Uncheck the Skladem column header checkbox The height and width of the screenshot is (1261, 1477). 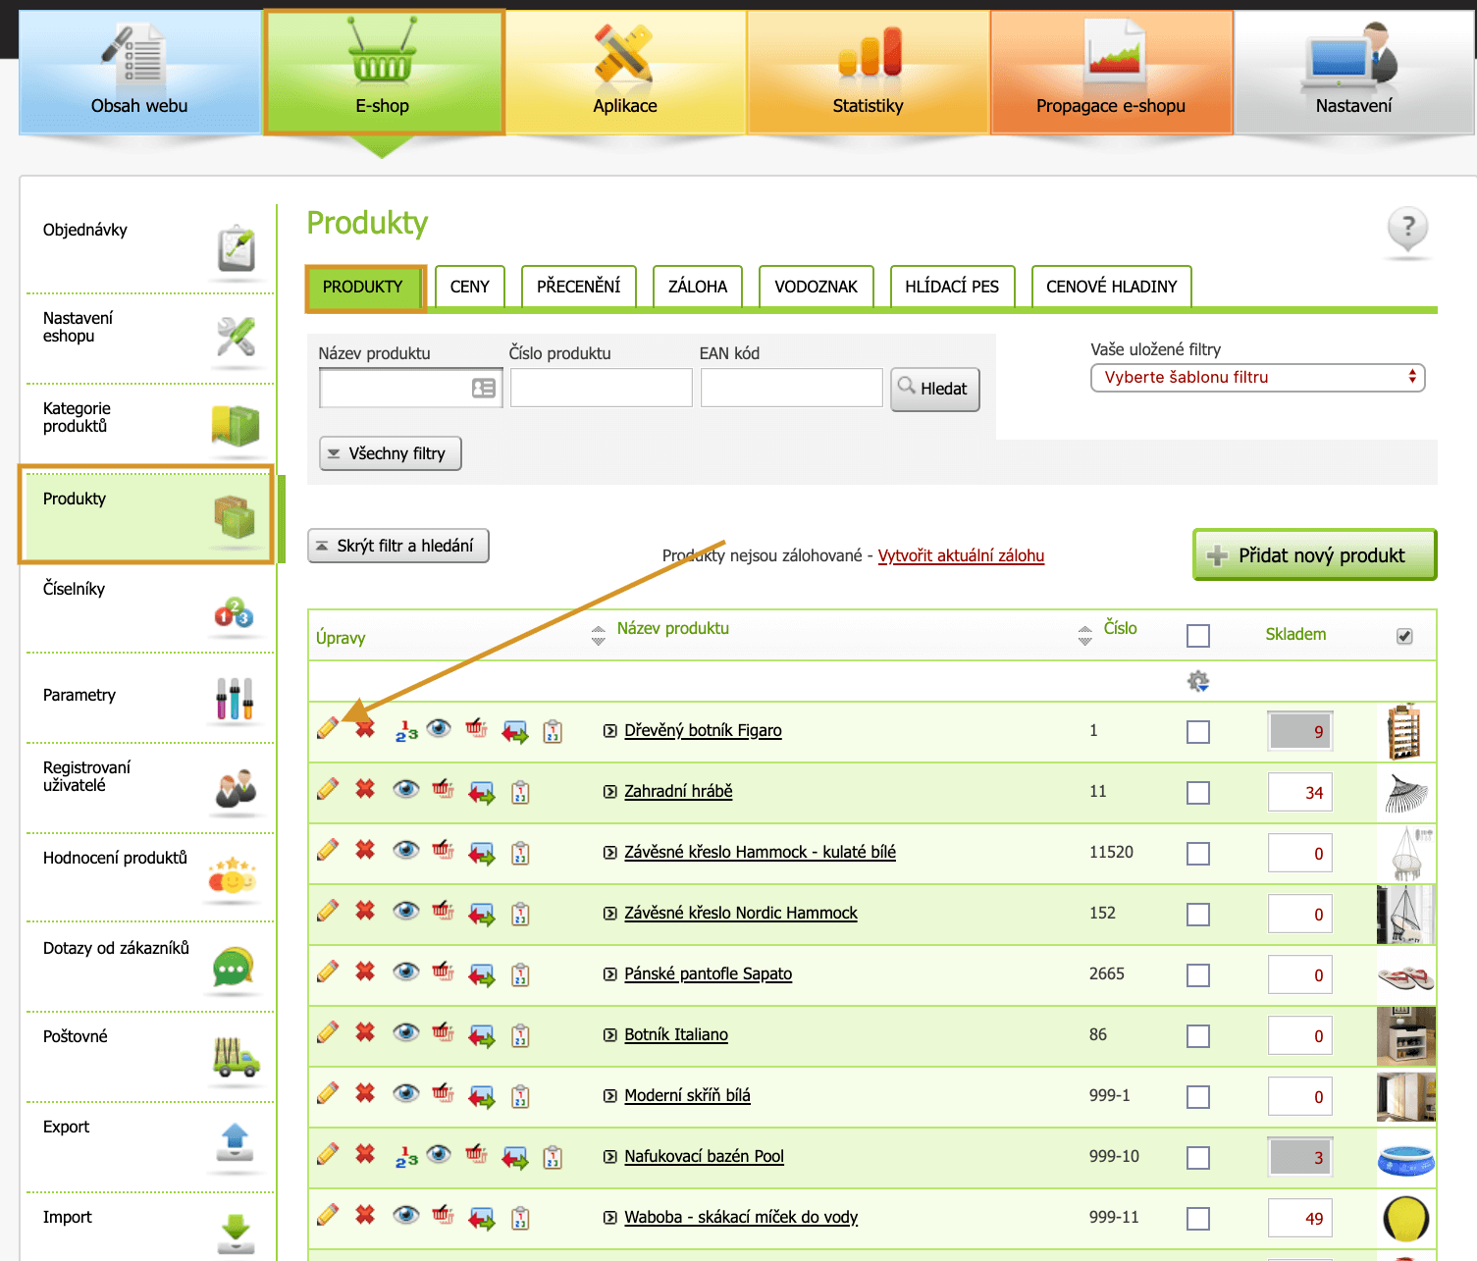click(x=1404, y=636)
